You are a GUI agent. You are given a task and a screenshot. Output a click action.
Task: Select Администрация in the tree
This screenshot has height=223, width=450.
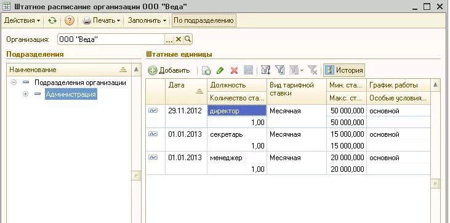click(x=71, y=94)
